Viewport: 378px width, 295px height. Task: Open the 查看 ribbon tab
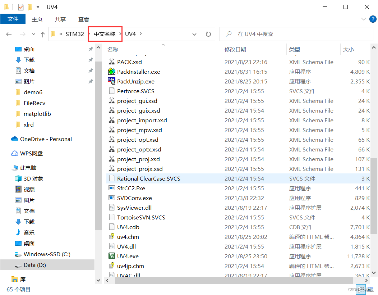coord(84,19)
